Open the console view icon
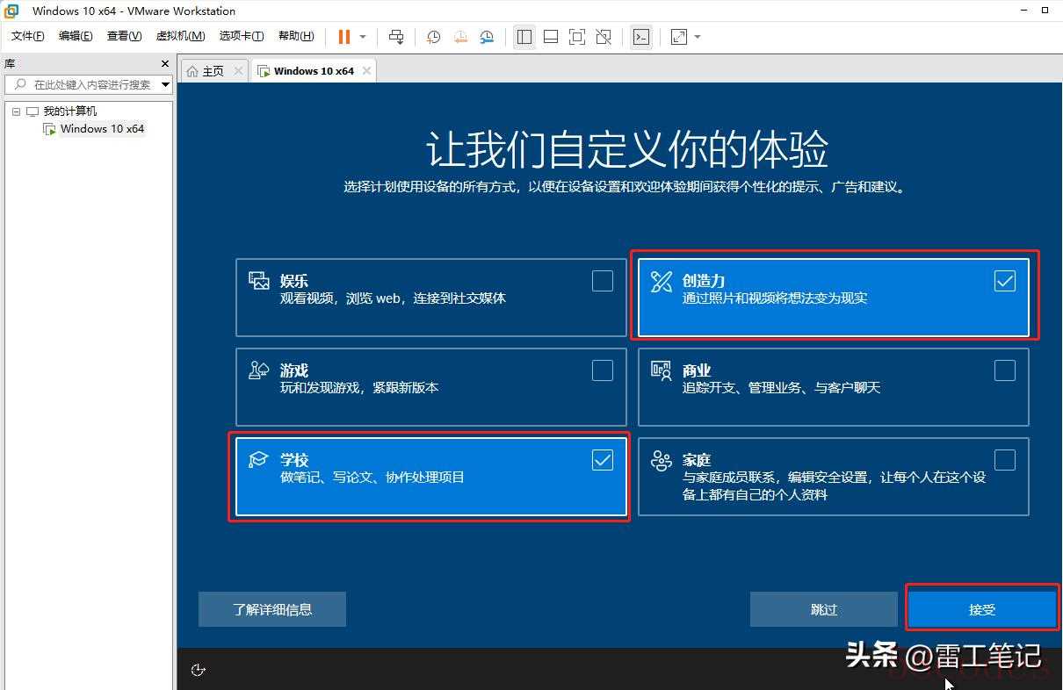 641,37
